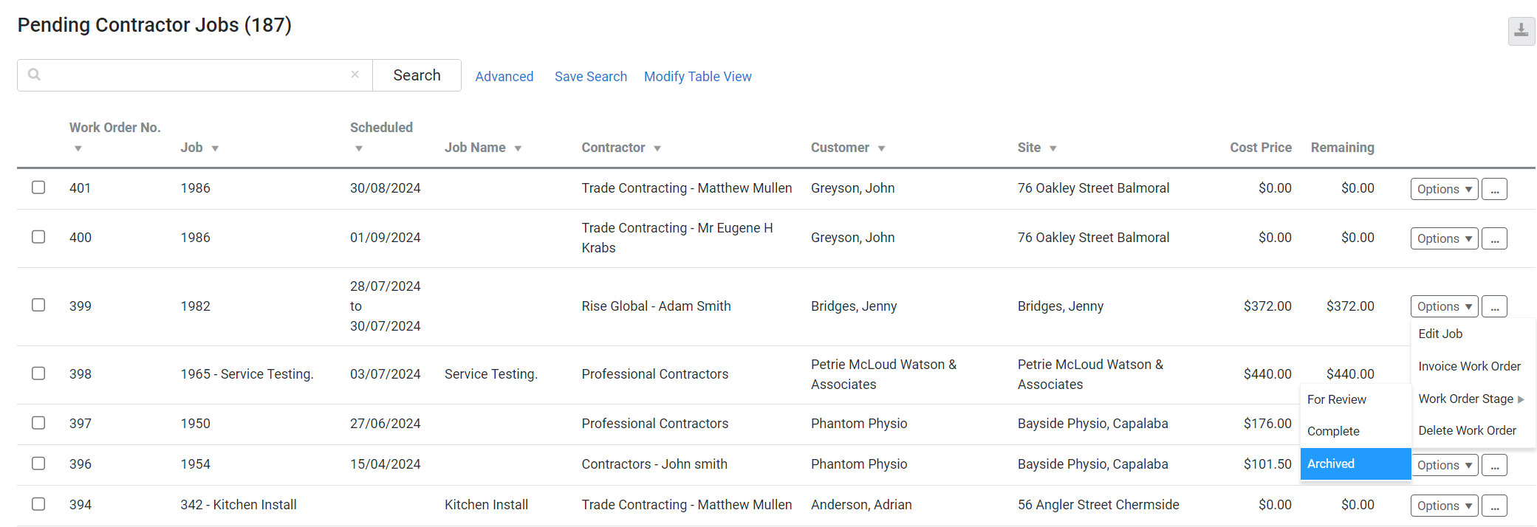Screen dimensions: 1537x527
Task: Open the ellipsis menu for work order 400
Action: [x=1494, y=238]
